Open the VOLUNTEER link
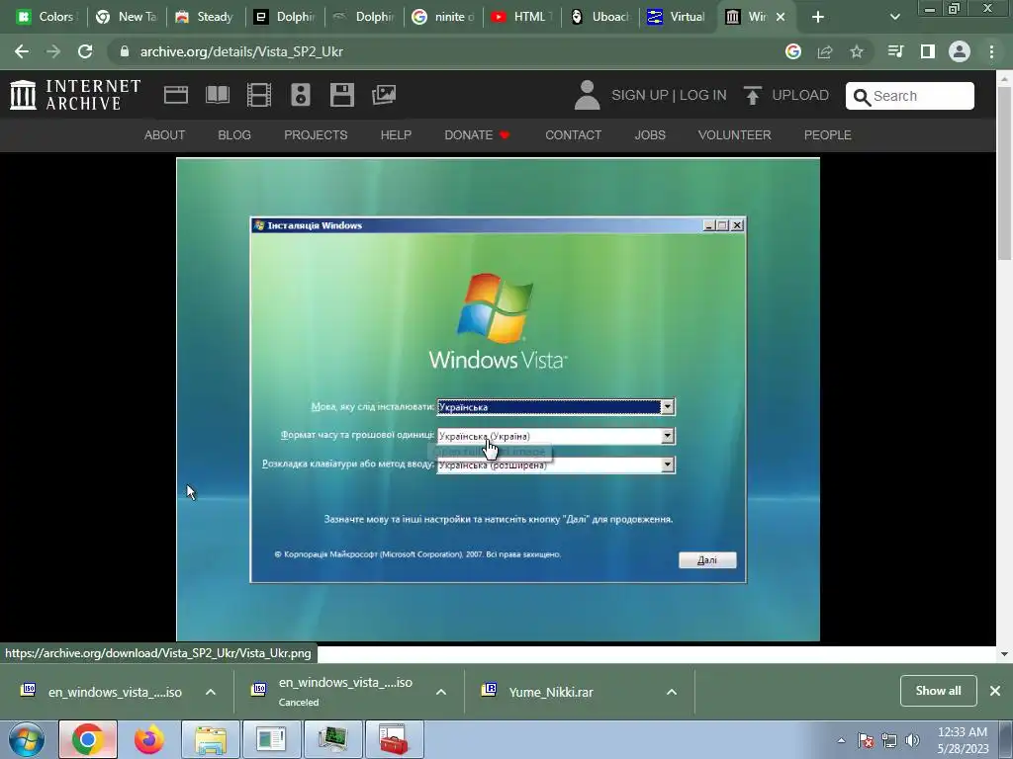Screen dimensions: 1013x759 [x=735, y=134]
